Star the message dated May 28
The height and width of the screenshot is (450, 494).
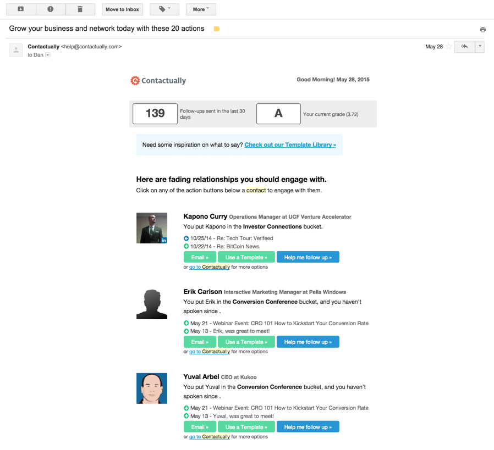[x=449, y=47]
